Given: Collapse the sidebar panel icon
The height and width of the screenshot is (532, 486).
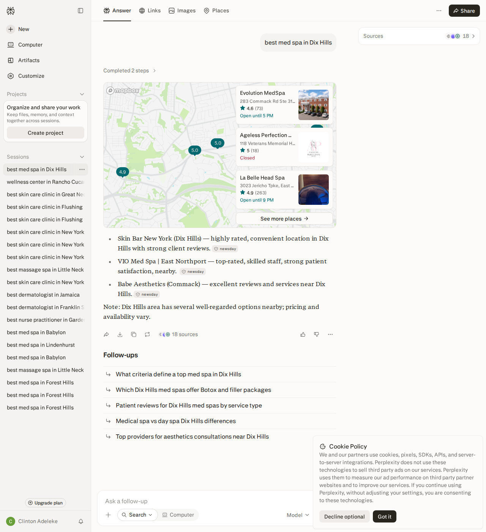Looking at the screenshot, I should click(x=80, y=11).
